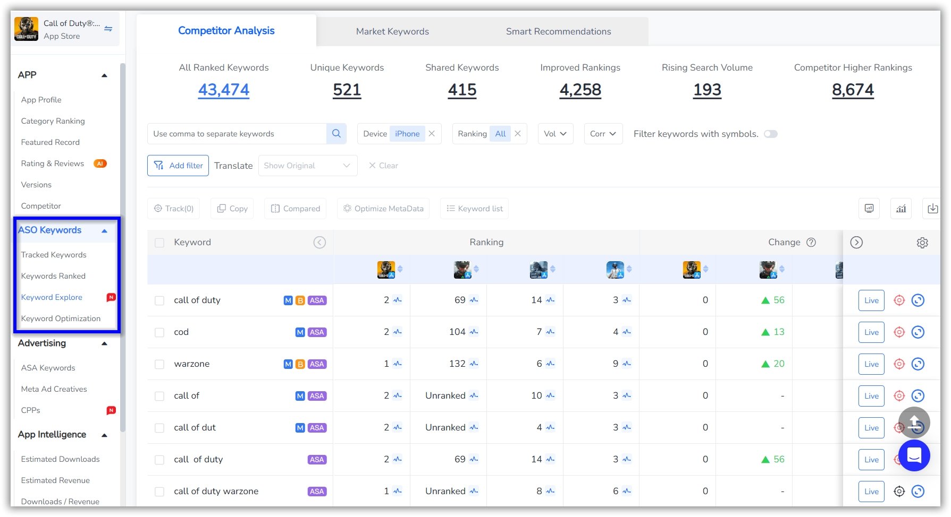Click the target track icon for cod row
This screenshot has height=517, width=951.
(x=899, y=332)
